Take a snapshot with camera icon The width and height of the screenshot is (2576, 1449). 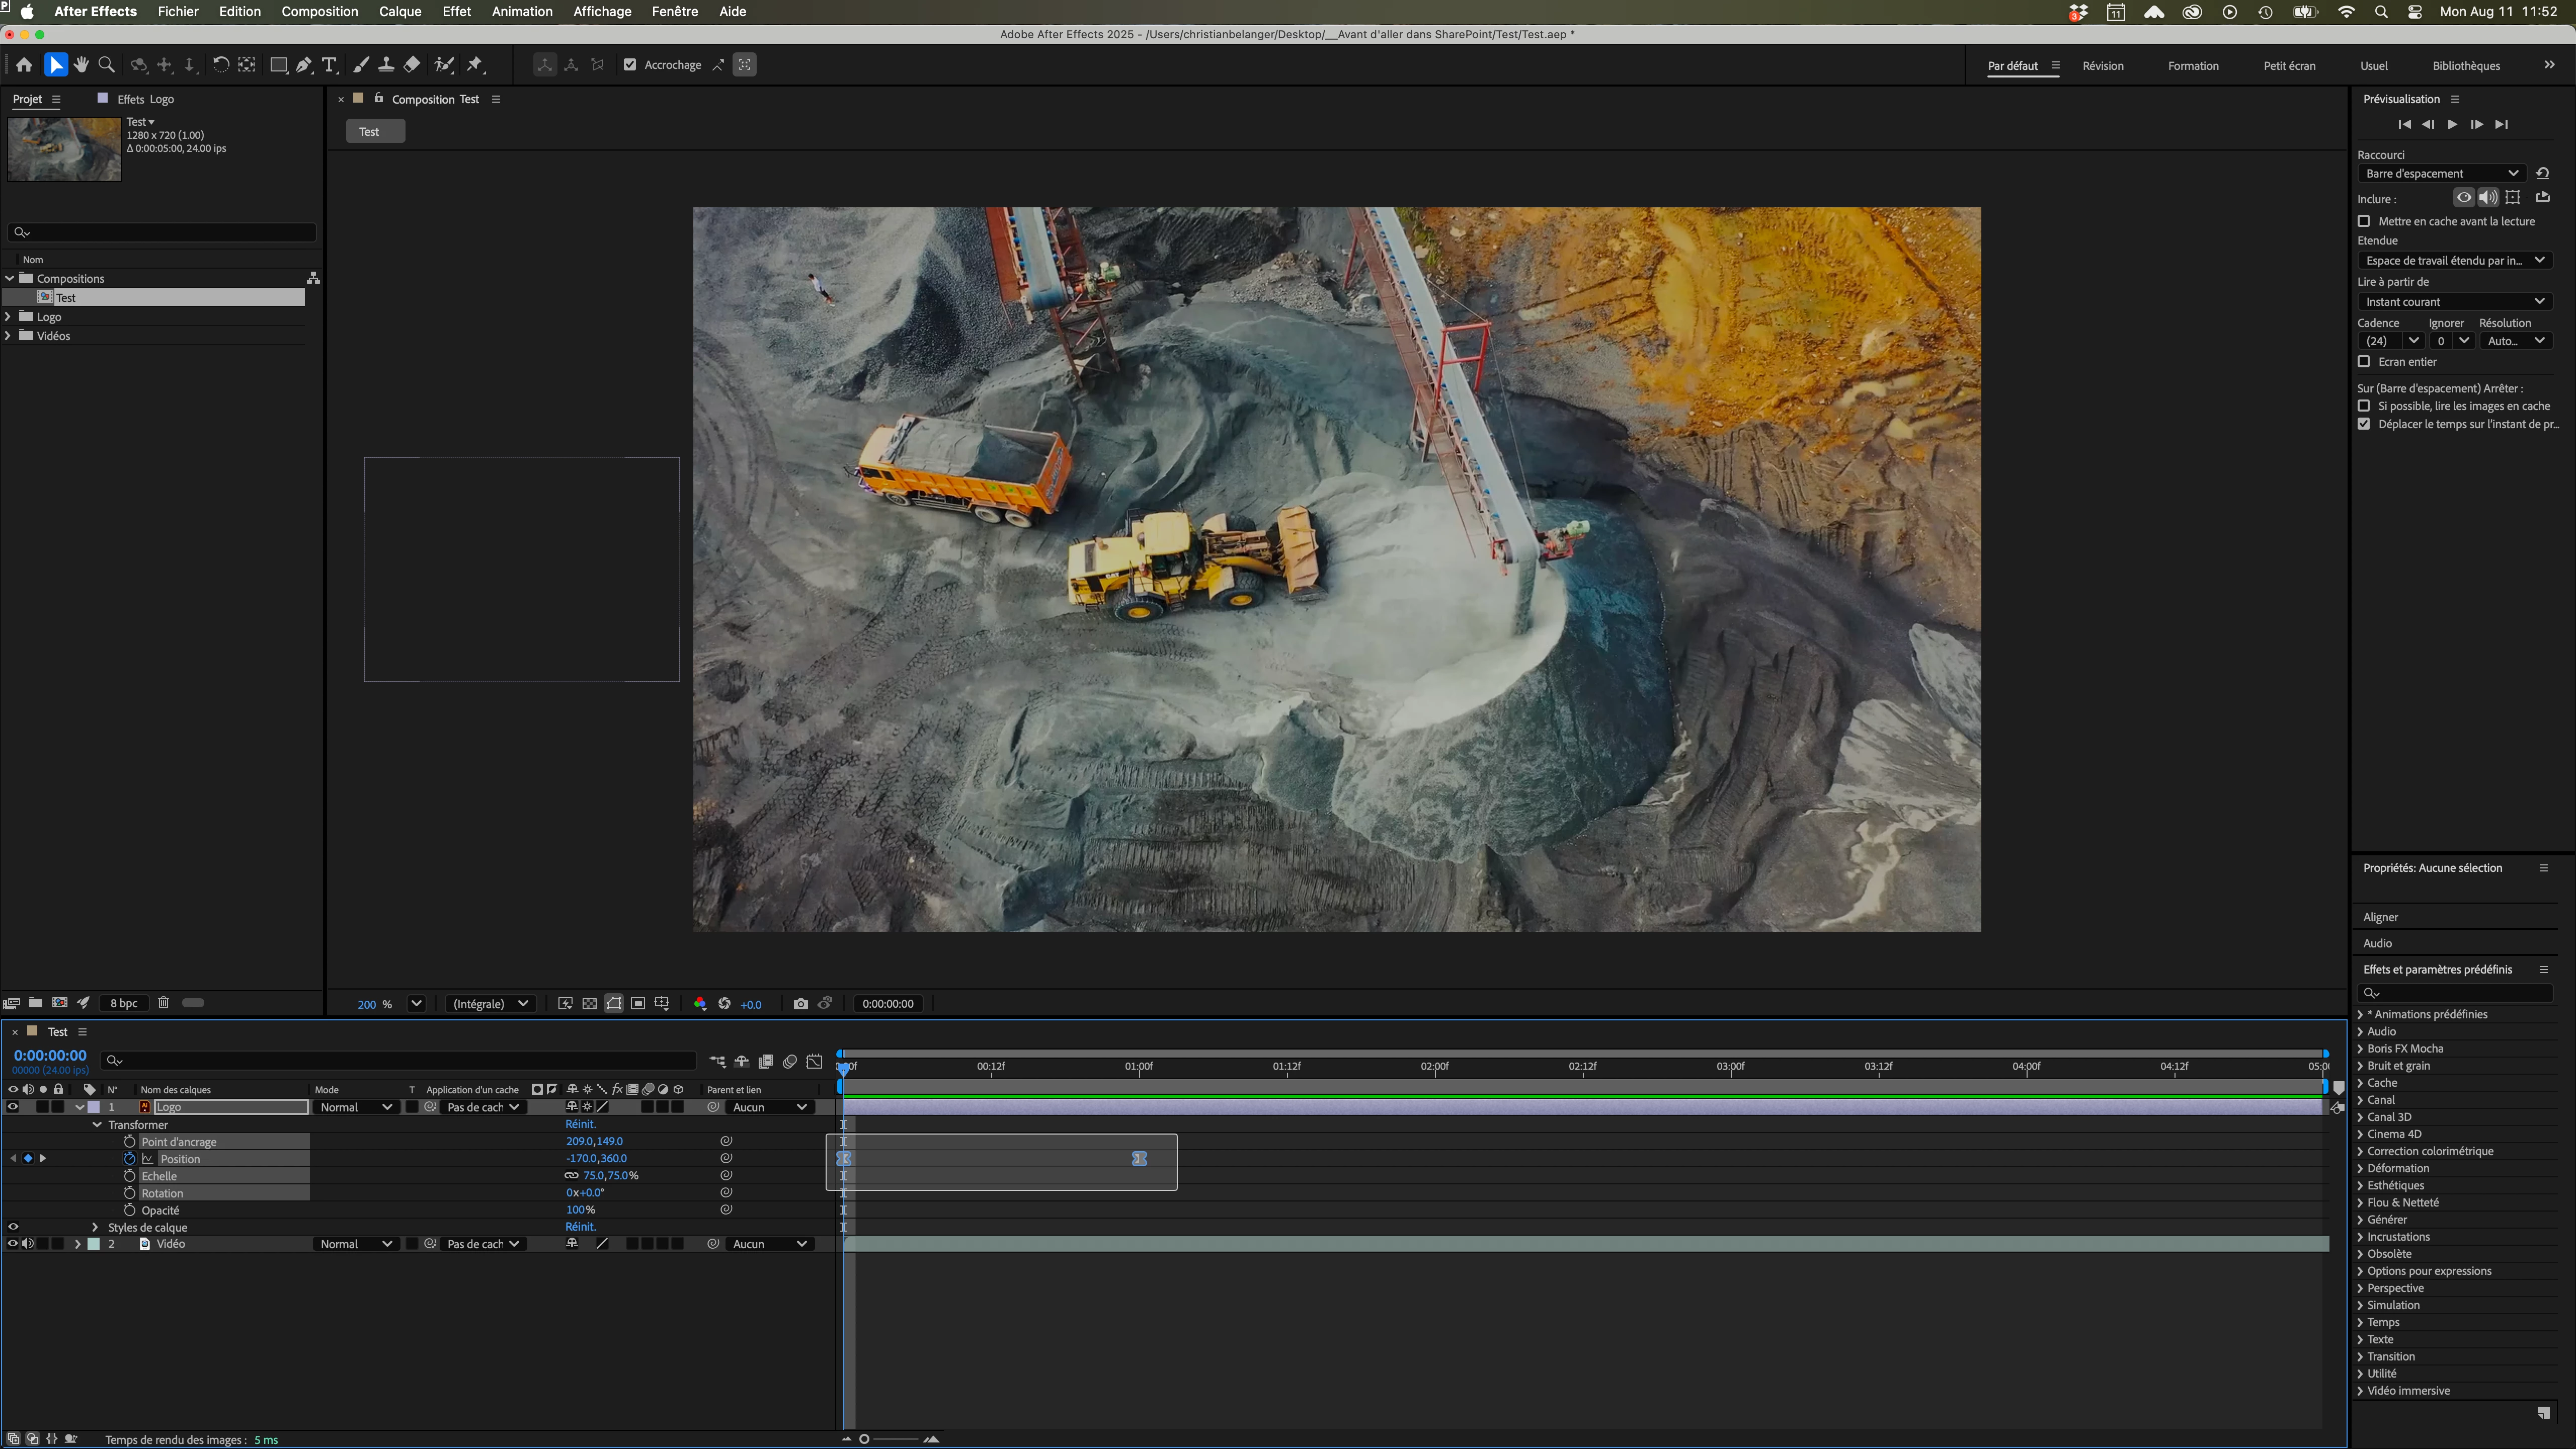800,1004
